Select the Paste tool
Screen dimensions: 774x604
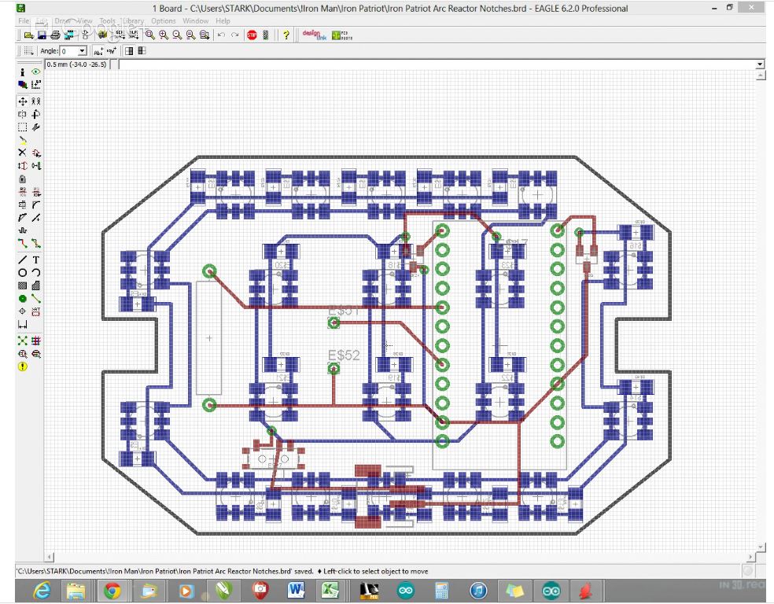22,140
